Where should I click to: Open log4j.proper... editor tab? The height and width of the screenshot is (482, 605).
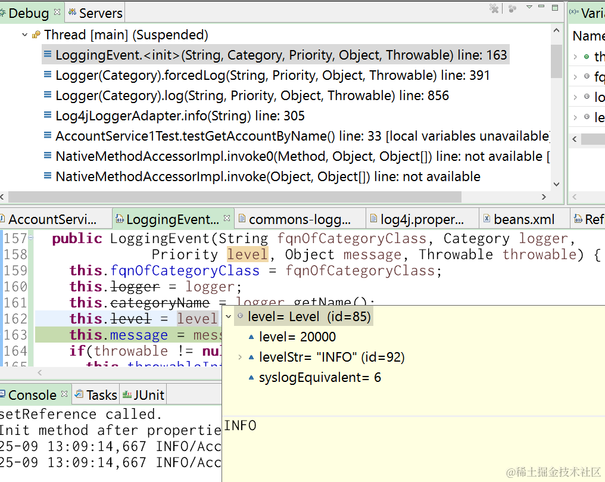point(422,219)
